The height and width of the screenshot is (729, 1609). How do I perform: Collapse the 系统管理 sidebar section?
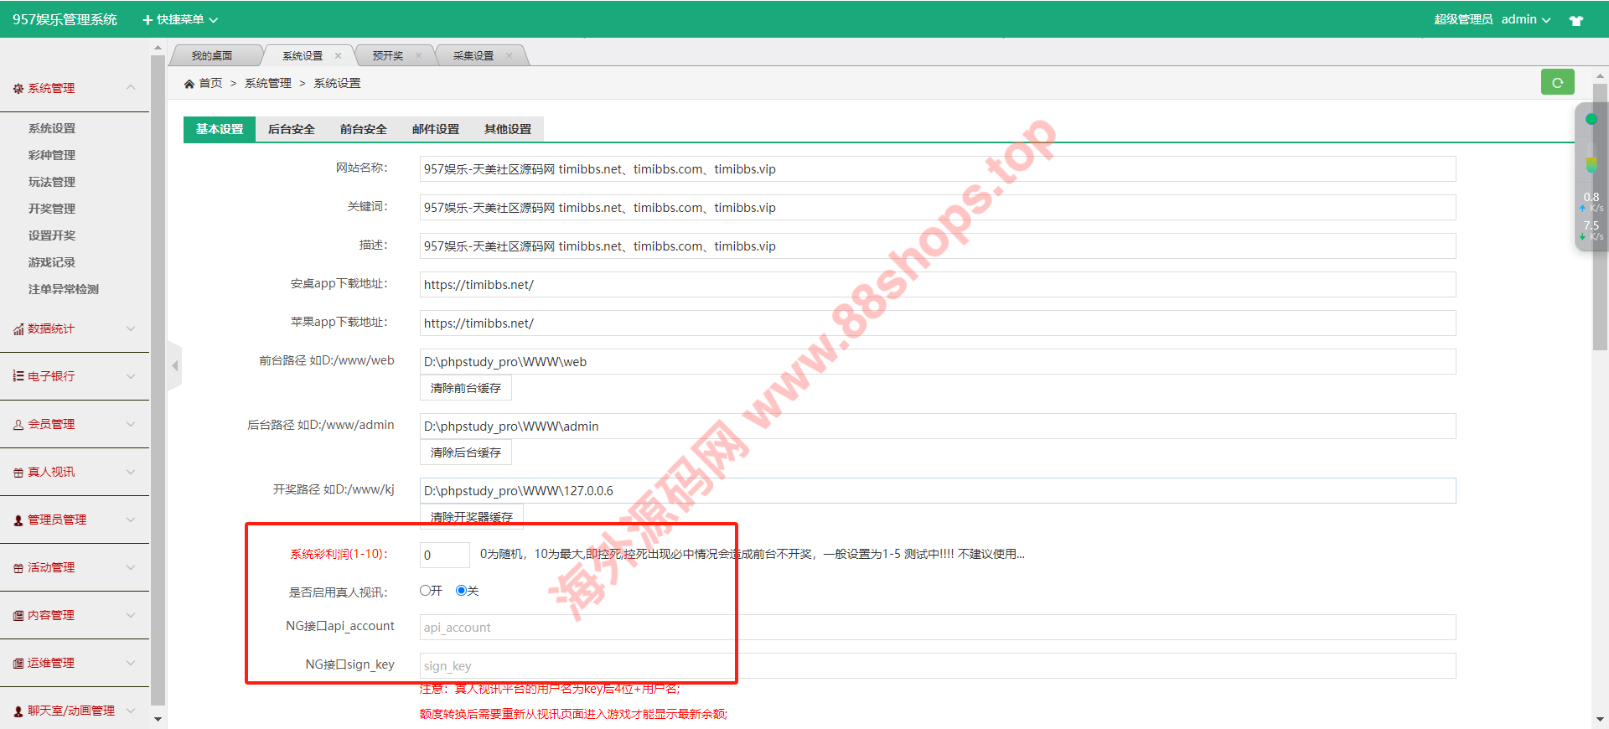point(74,88)
